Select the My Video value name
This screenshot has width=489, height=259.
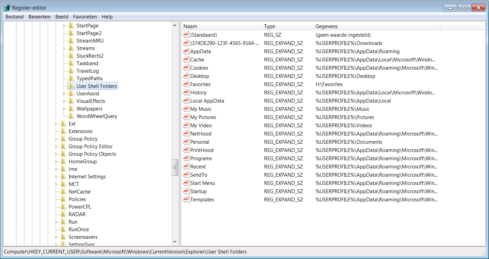coord(201,125)
